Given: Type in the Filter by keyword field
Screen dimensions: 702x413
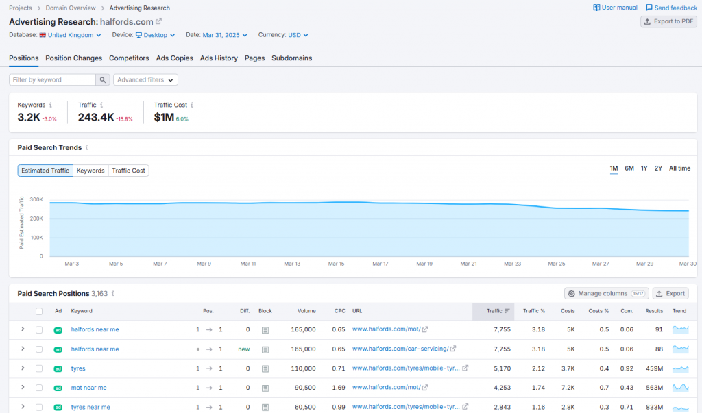Looking at the screenshot, I should 52,80.
